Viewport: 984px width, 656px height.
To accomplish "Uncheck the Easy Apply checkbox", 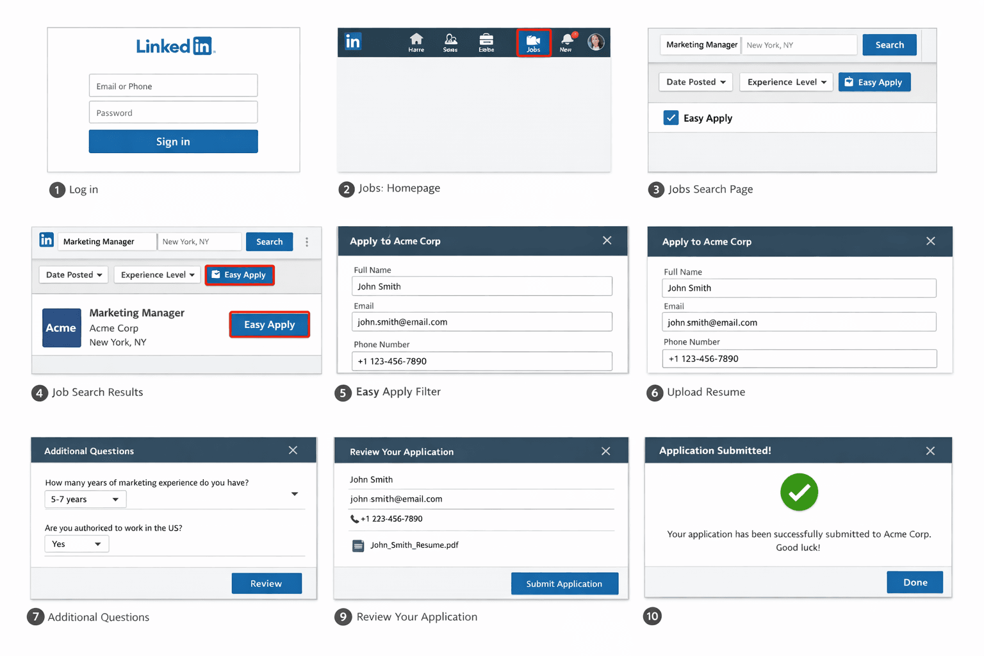I will pyautogui.click(x=671, y=118).
